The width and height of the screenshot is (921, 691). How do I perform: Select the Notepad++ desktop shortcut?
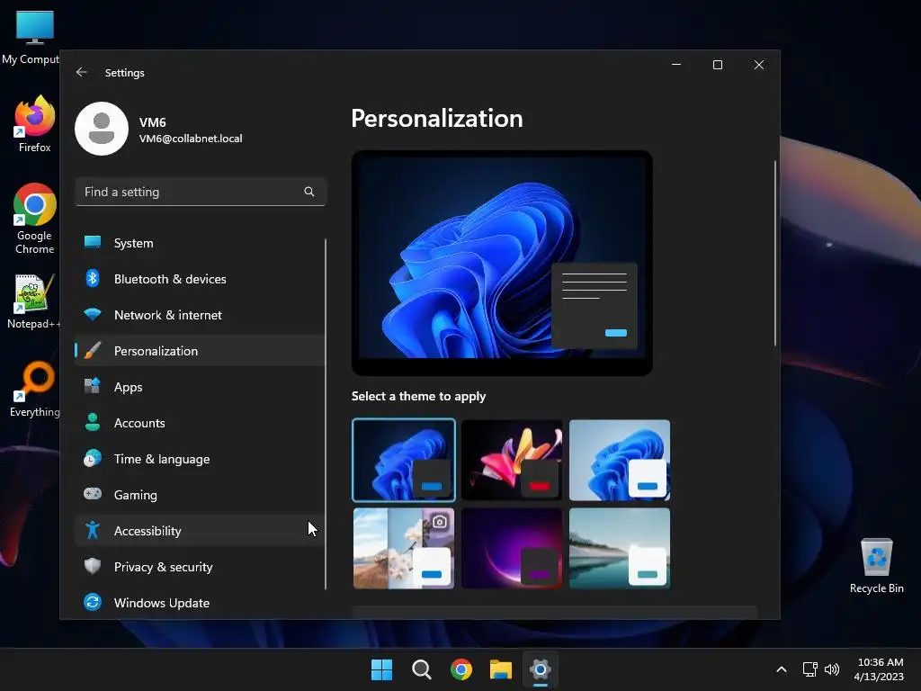[33, 301]
